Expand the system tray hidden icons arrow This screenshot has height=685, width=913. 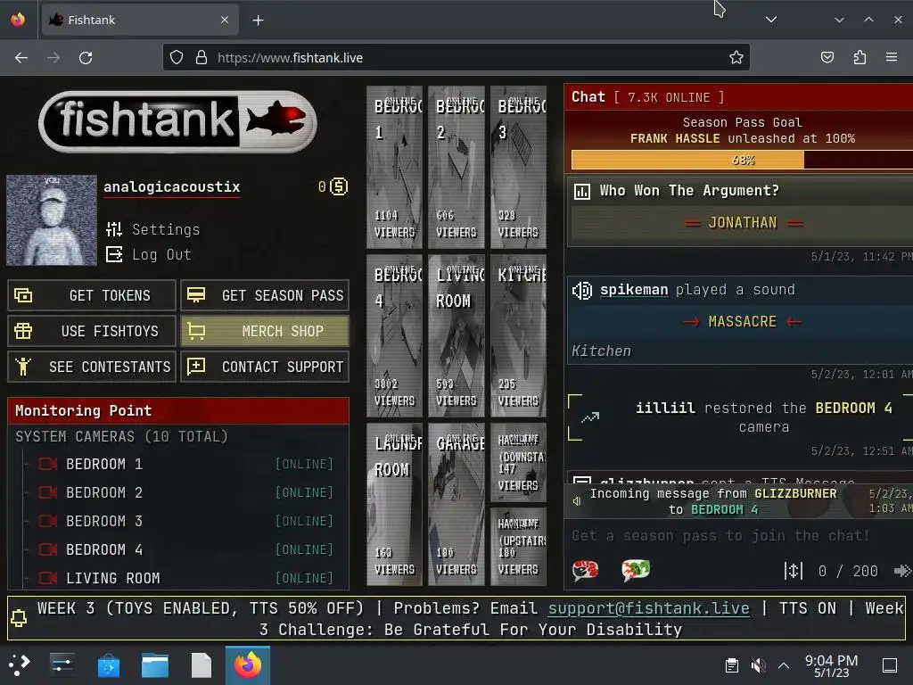(x=784, y=665)
